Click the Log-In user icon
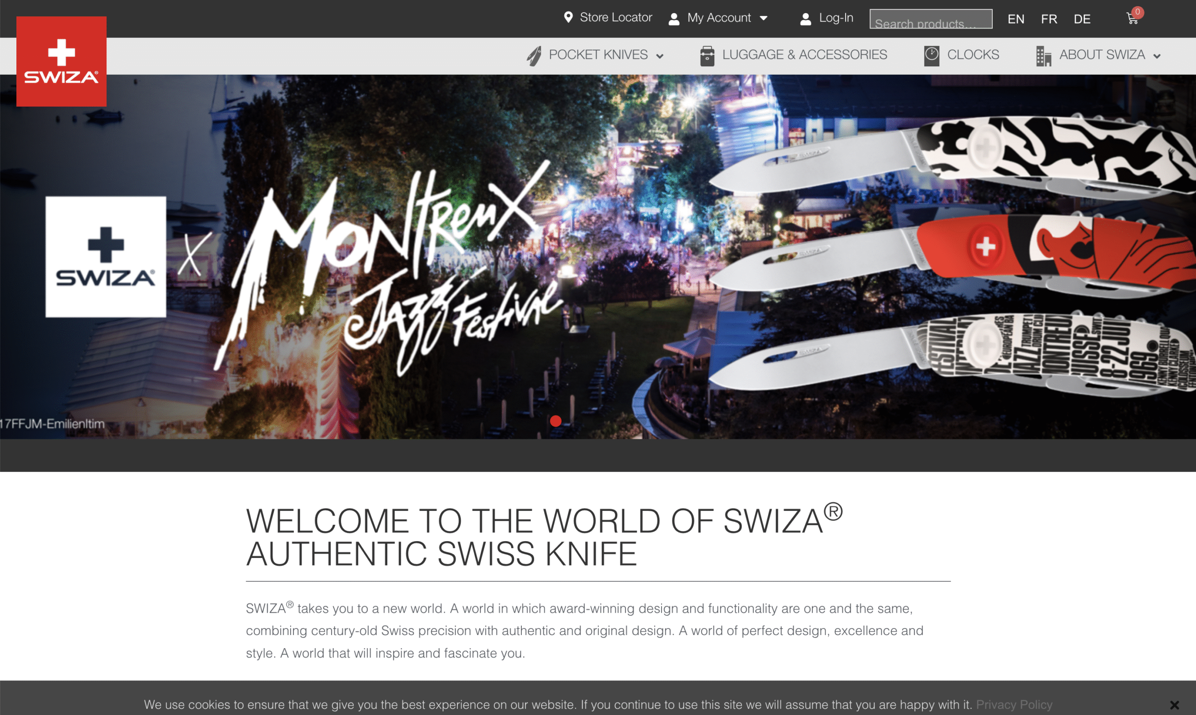This screenshot has height=715, width=1196. pyautogui.click(x=805, y=19)
